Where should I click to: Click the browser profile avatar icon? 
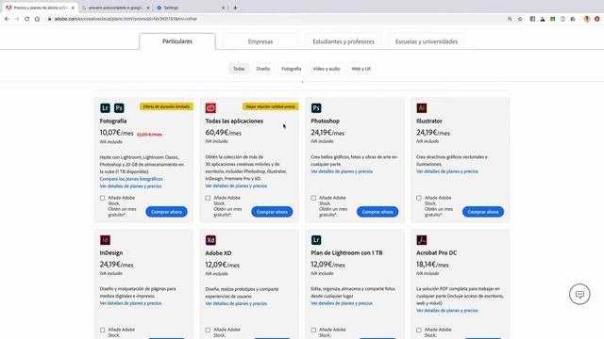587,19
